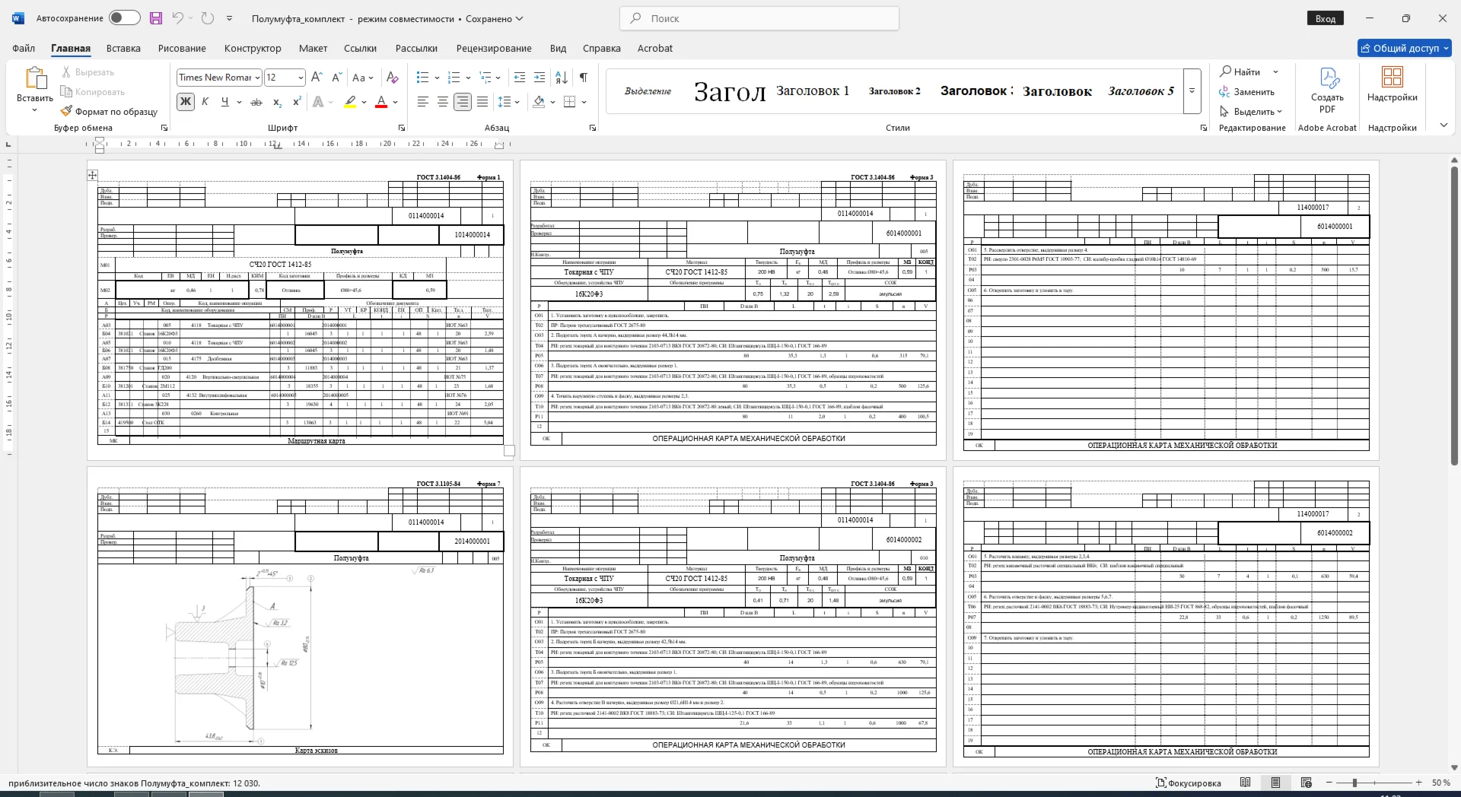This screenshot has width=1461, height=797.
Task: Click the text highlight color button
Action: point(350,102)
